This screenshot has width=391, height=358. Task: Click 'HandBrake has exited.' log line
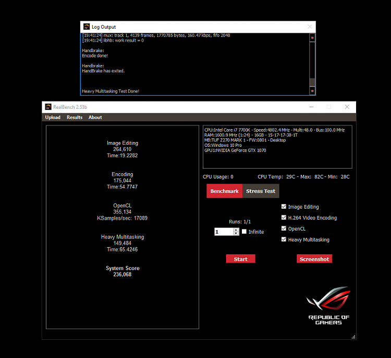coord(103,71)
